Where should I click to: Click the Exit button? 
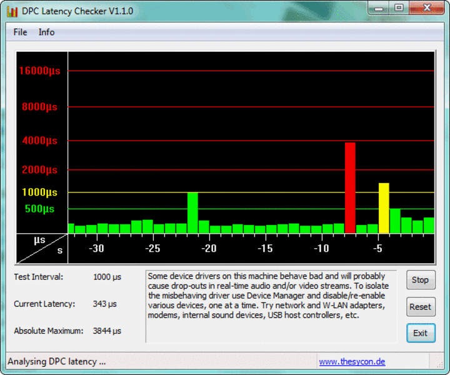click(420, 333)
